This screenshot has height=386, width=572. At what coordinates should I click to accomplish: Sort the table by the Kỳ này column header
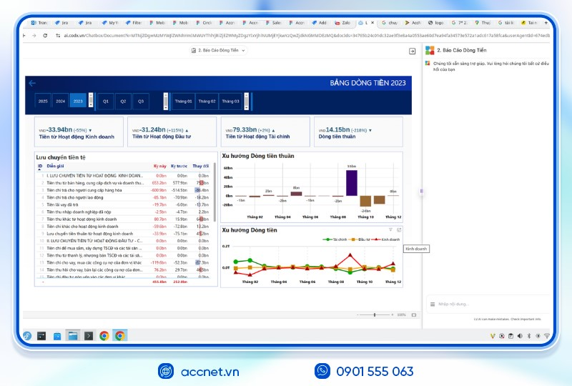159,166
